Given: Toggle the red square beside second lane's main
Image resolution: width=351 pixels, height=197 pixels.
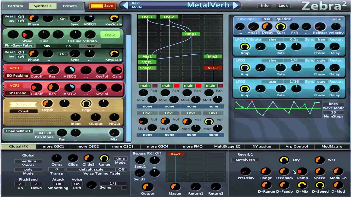Looking at the screenshot, I should pyautogui.click(x=177, y=86).
